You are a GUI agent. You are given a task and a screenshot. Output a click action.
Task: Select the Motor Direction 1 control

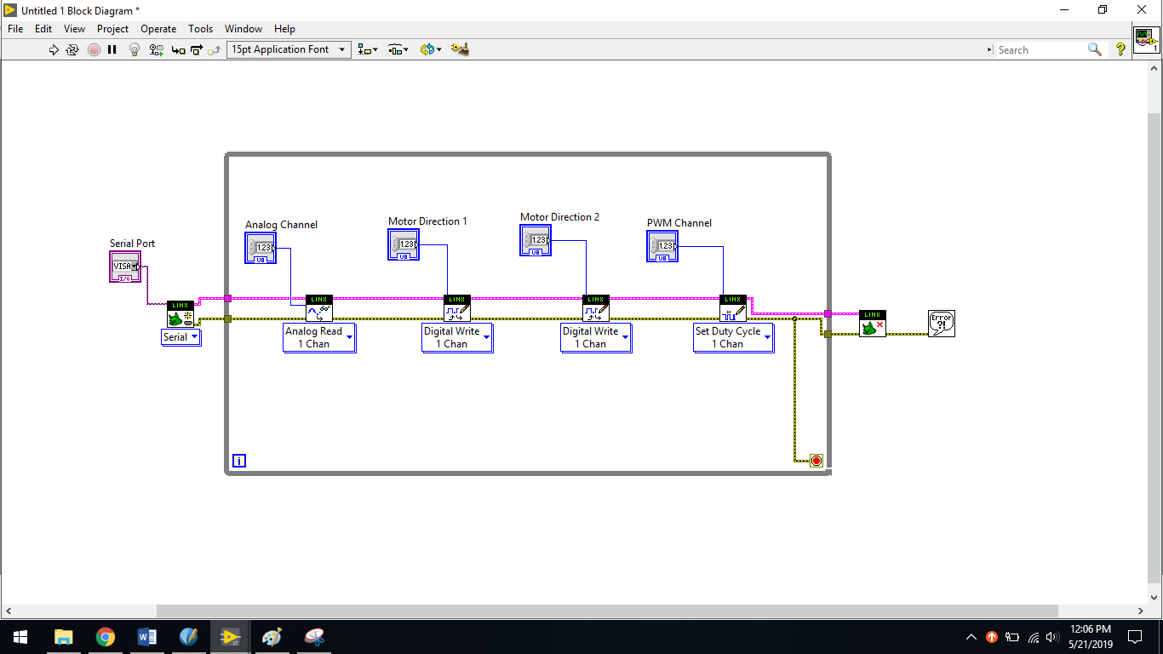404,244
